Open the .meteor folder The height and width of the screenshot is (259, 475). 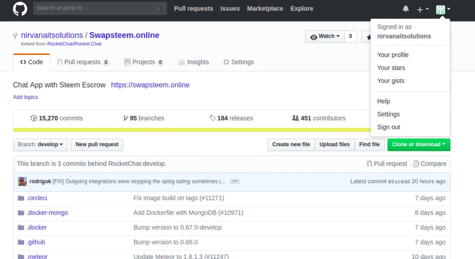click(x=37, y=256)
